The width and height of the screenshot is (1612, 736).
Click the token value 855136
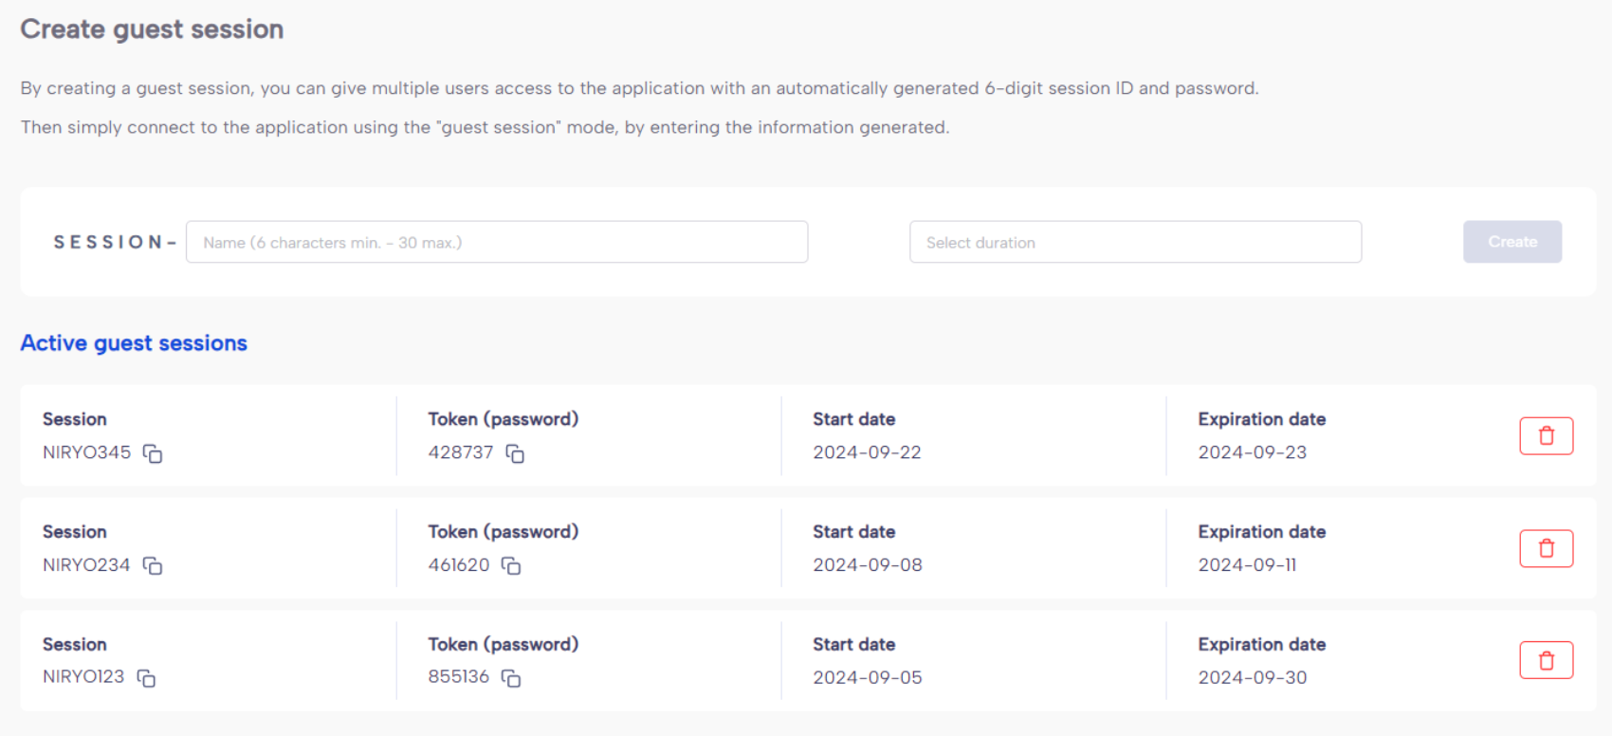458,677
